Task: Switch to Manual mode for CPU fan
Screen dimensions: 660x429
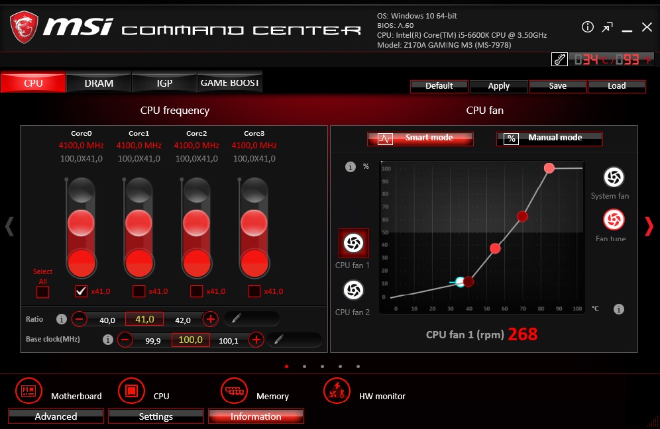Action: [x=549, y=138]
